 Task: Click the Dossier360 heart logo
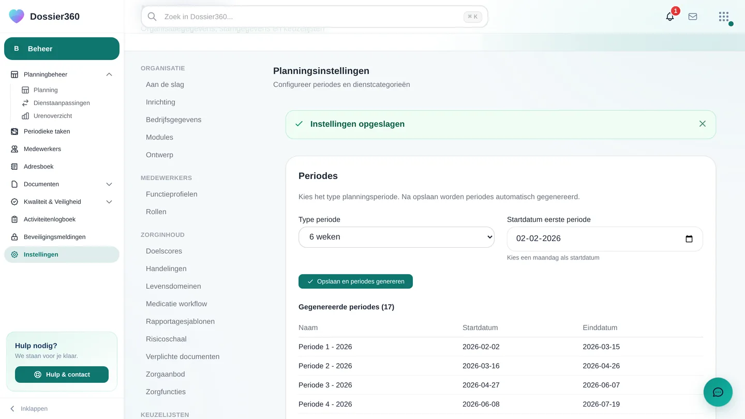[x=17, y=16]
